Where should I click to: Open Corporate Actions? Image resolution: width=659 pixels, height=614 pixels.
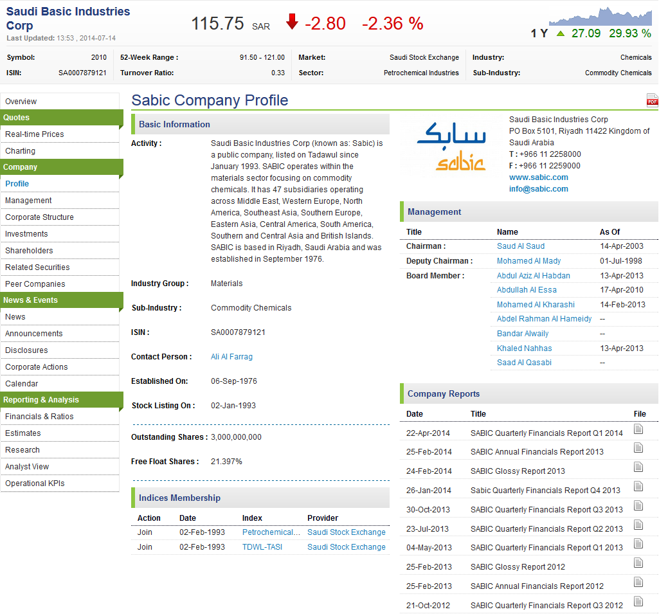(x=60, y=367)
